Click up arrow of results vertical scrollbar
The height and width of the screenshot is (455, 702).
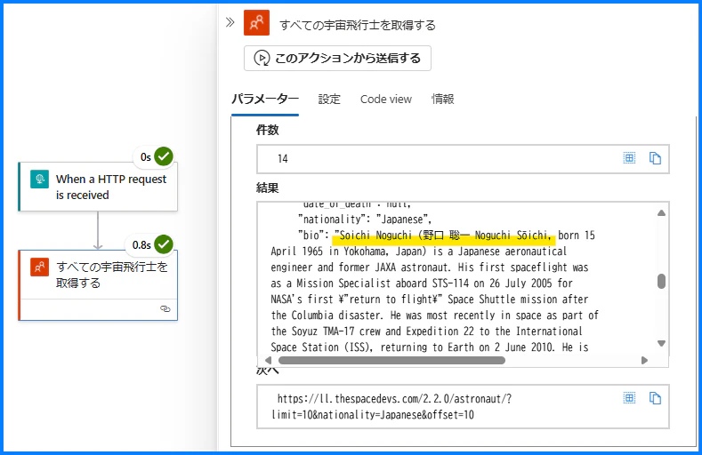[661, 212]
